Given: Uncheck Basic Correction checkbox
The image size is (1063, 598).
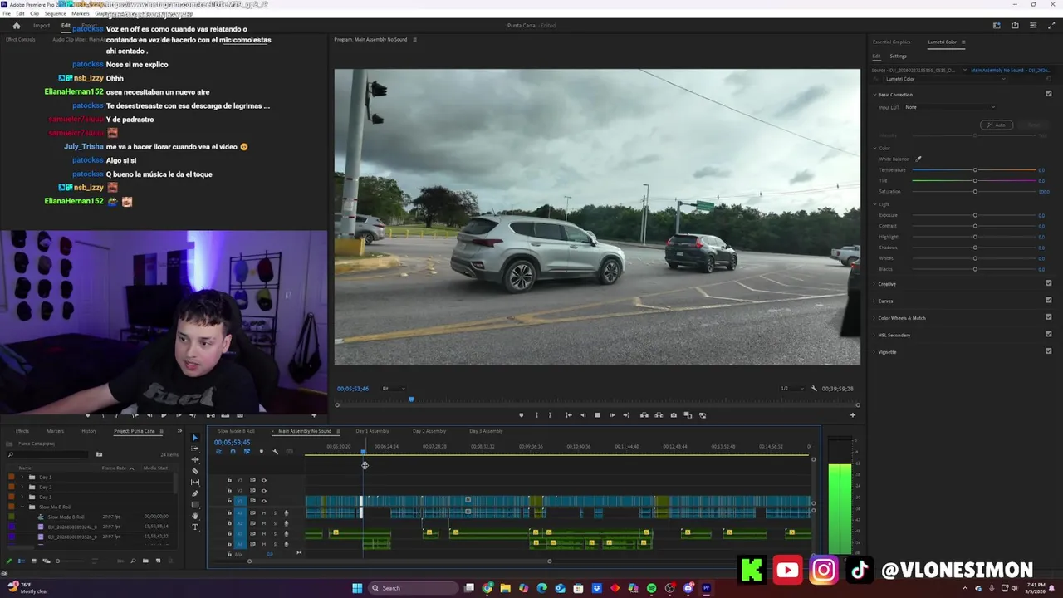Looking at the screenshot, I should (x=1048, y=94).
